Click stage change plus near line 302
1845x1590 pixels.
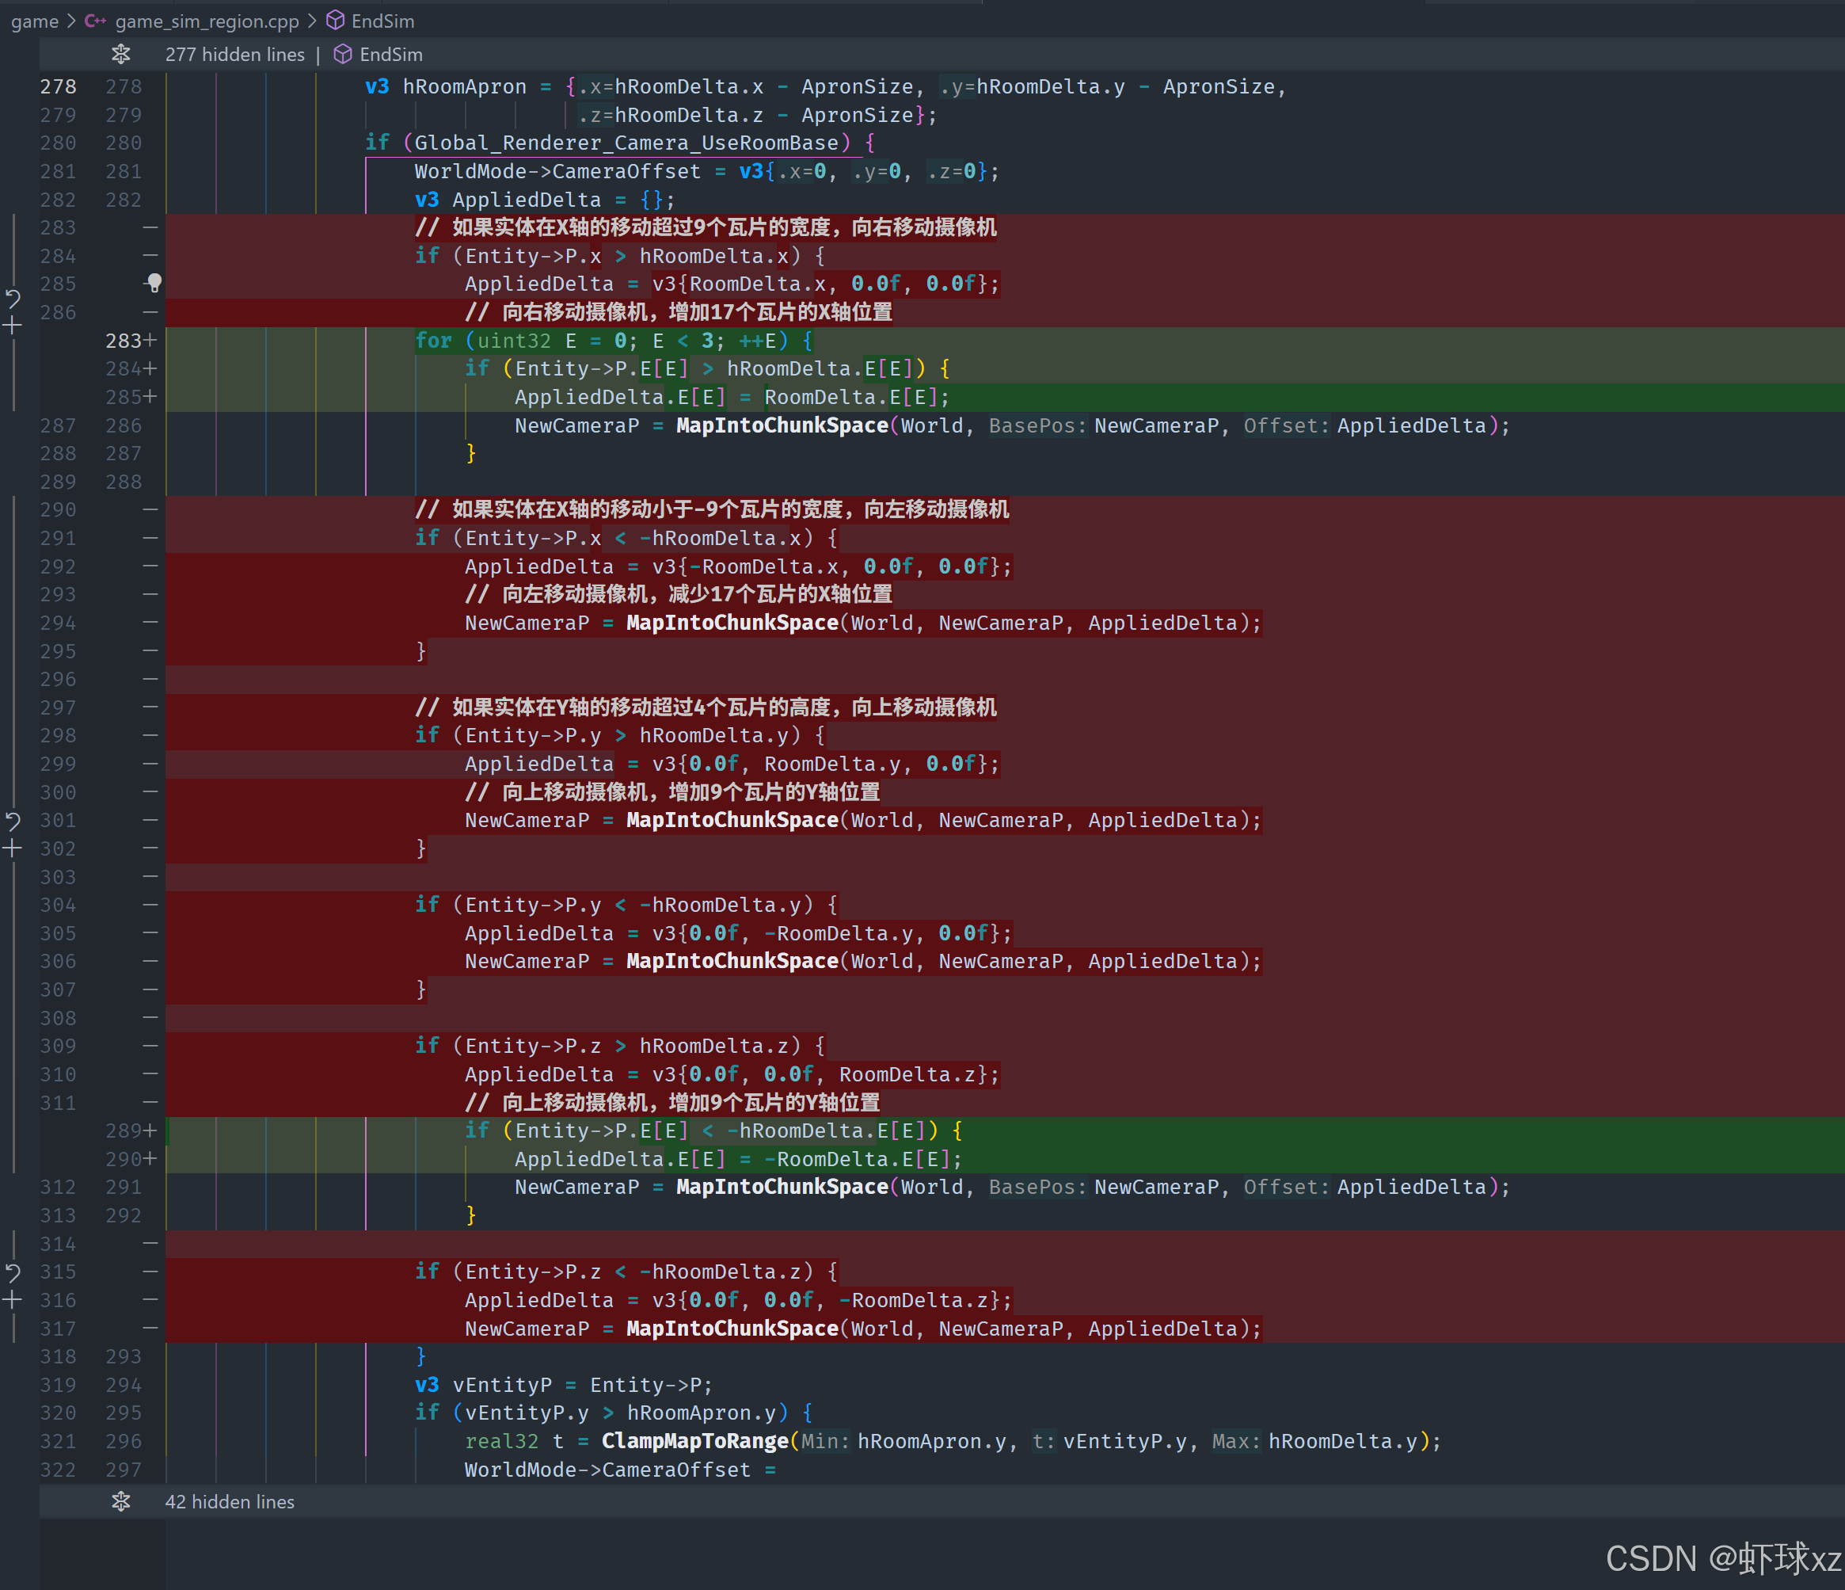click(13, 848)
